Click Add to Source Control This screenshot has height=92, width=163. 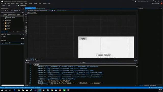point(156,88)
